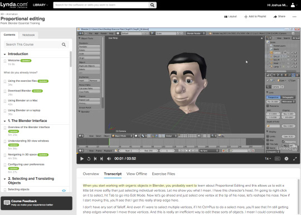Open Selecting objects video

[x=18, y=189]
